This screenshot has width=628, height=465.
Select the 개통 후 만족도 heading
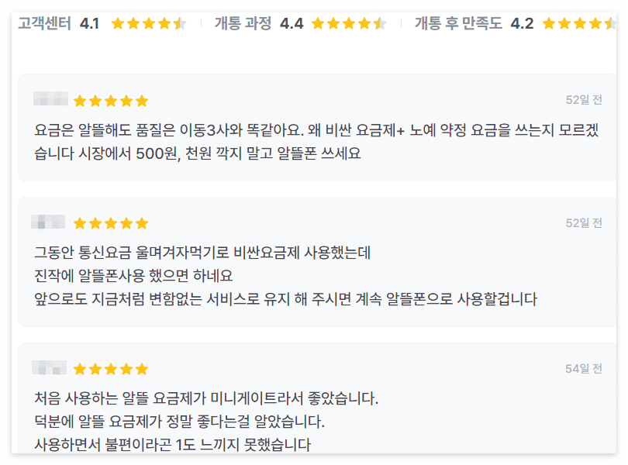click(x=461, y=22)
